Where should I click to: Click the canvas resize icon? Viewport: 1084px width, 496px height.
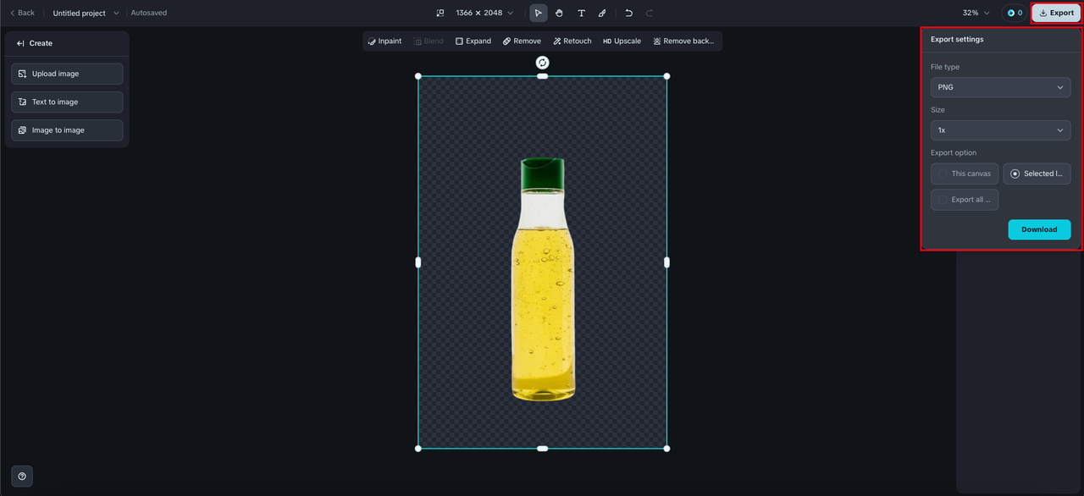(x=440, y=13)
